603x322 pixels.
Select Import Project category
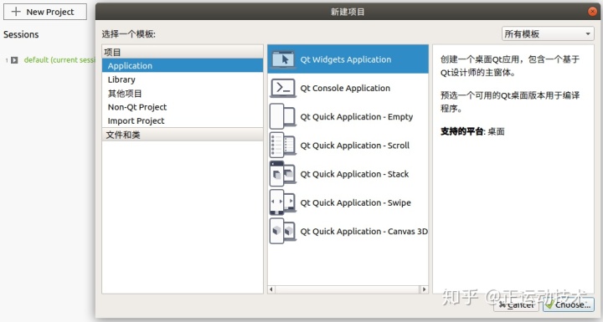tap(183, 120)
